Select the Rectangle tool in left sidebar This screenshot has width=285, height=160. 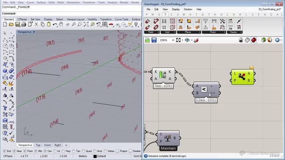click(11, 52)
